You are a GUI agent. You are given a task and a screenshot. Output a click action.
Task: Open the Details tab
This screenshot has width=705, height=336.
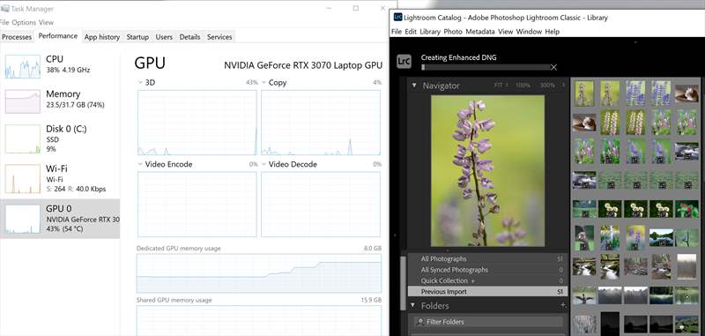(x=189, y=37)
